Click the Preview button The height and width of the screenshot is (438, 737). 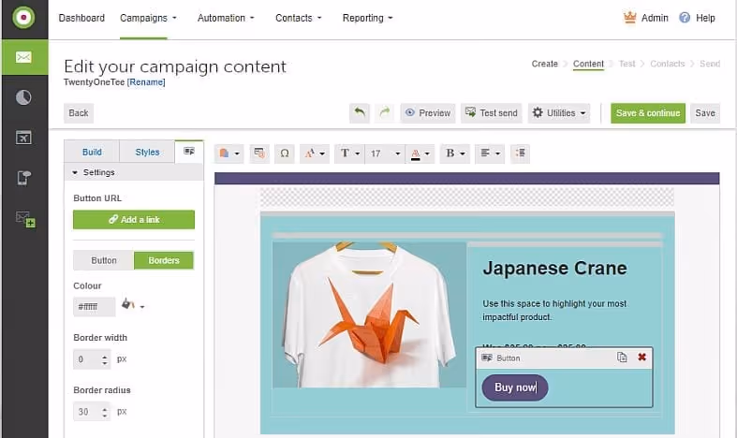click(x=428, y=113)
